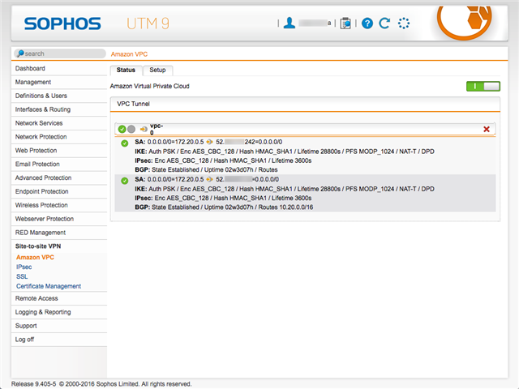Delete the VPC tunnel with red X
This screenshot has height=389, width=519.
[x=487, y=129]
